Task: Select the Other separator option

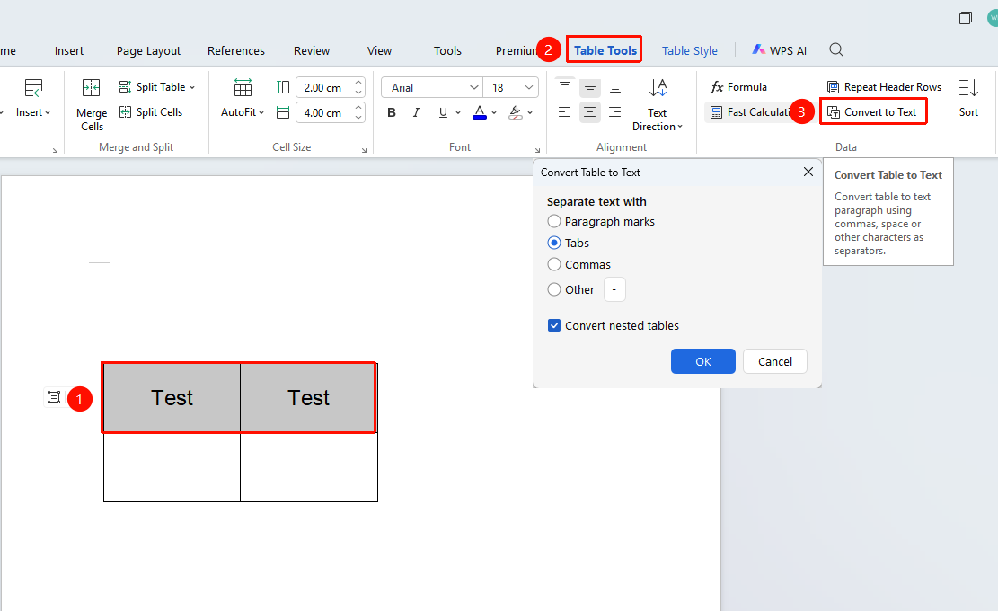Action: click(554, 289)
